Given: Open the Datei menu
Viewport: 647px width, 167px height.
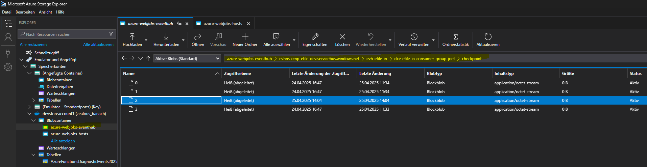Looking at the screenshot, I should pyautogui.click(x=7, y=12).
